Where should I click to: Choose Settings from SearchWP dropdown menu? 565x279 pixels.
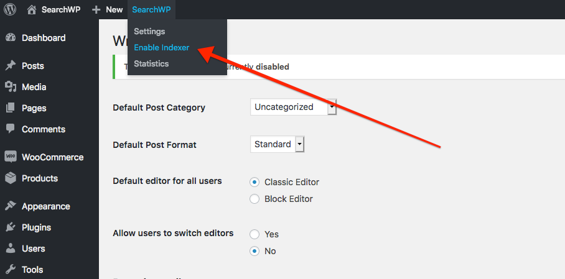[149, 31]
